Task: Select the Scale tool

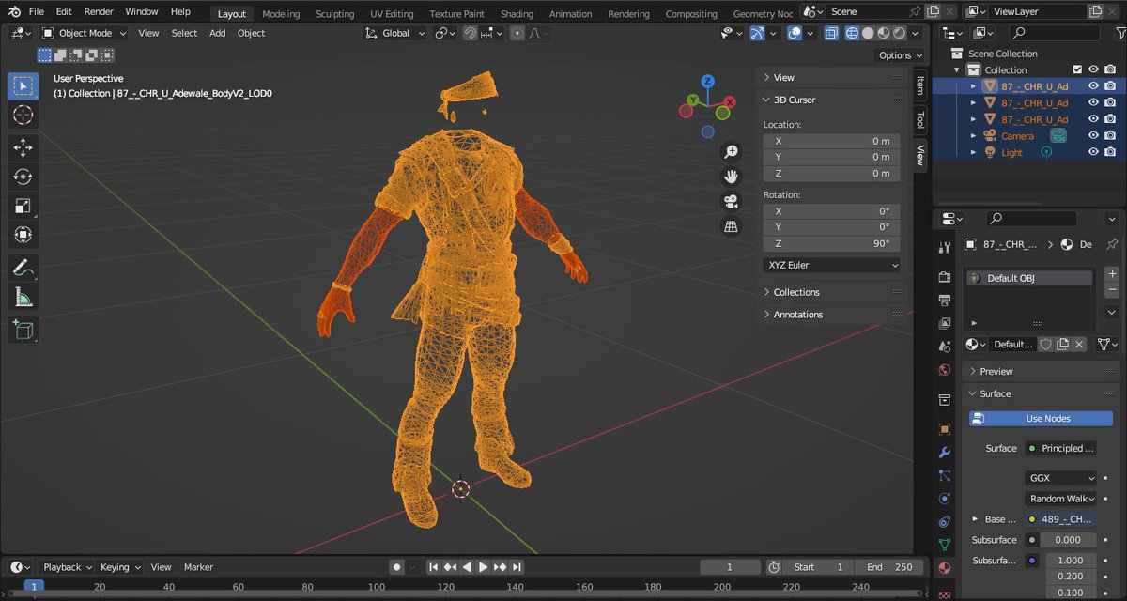Action: pos(23,206)
